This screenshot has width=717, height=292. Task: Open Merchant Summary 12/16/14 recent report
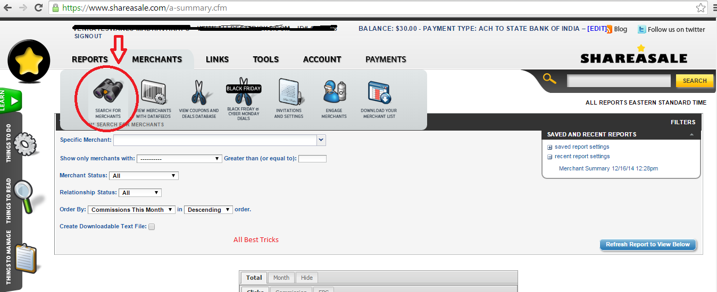coord(608,168)
